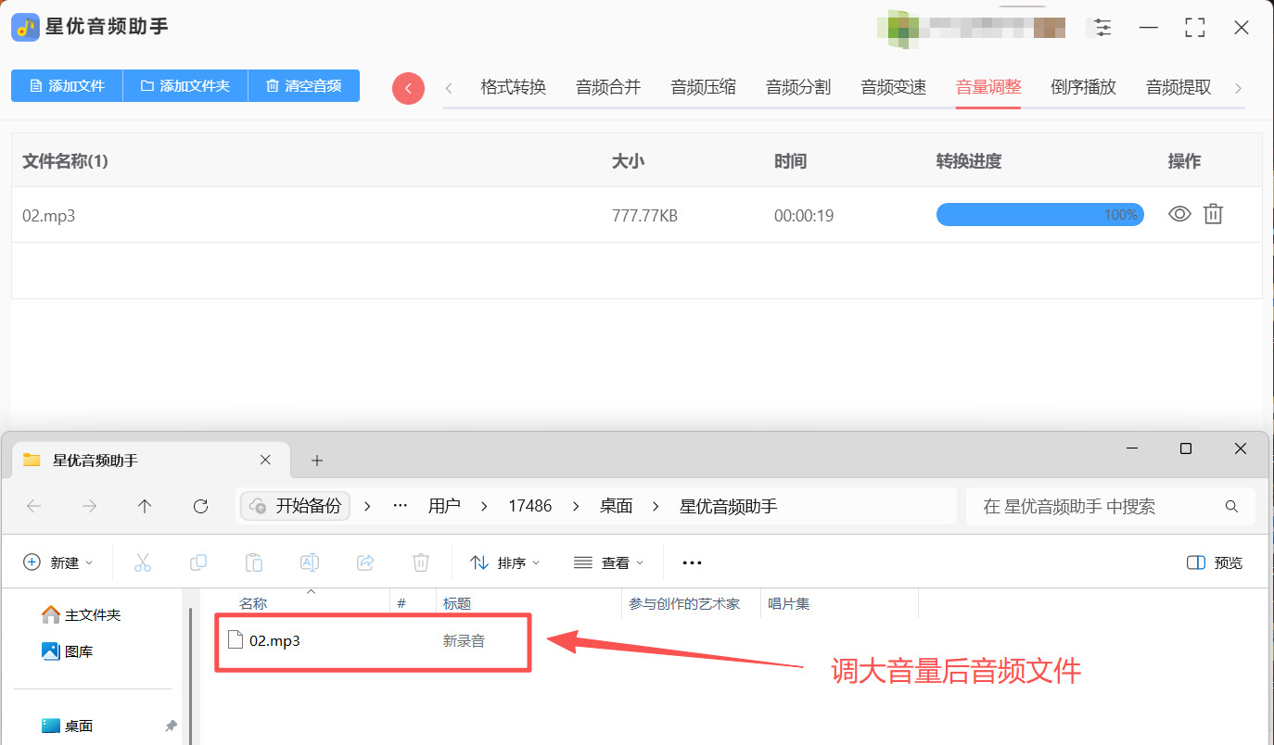
Task: Click the Copy icon in Explorer toolbar
Action: point(197,562)
